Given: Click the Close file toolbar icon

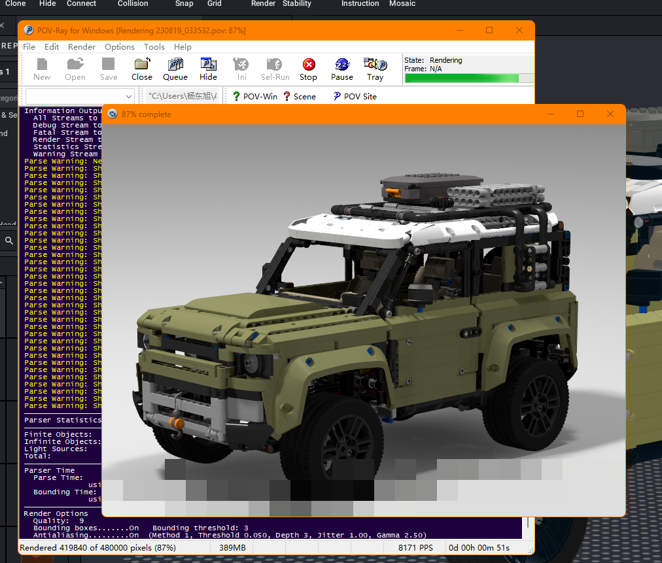Looking at the screenshot, I should coord(142,69).
